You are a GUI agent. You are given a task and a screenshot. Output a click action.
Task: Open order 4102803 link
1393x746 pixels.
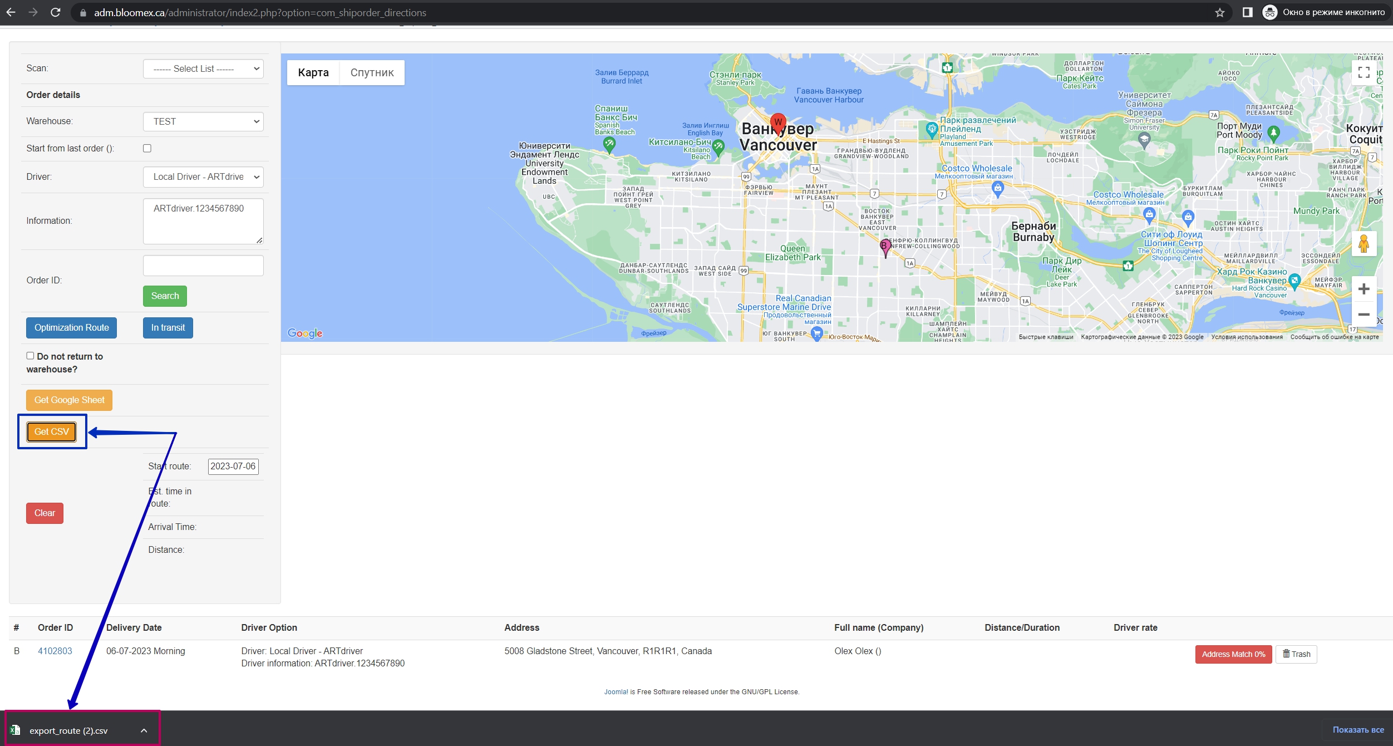(x=55, y=651)
